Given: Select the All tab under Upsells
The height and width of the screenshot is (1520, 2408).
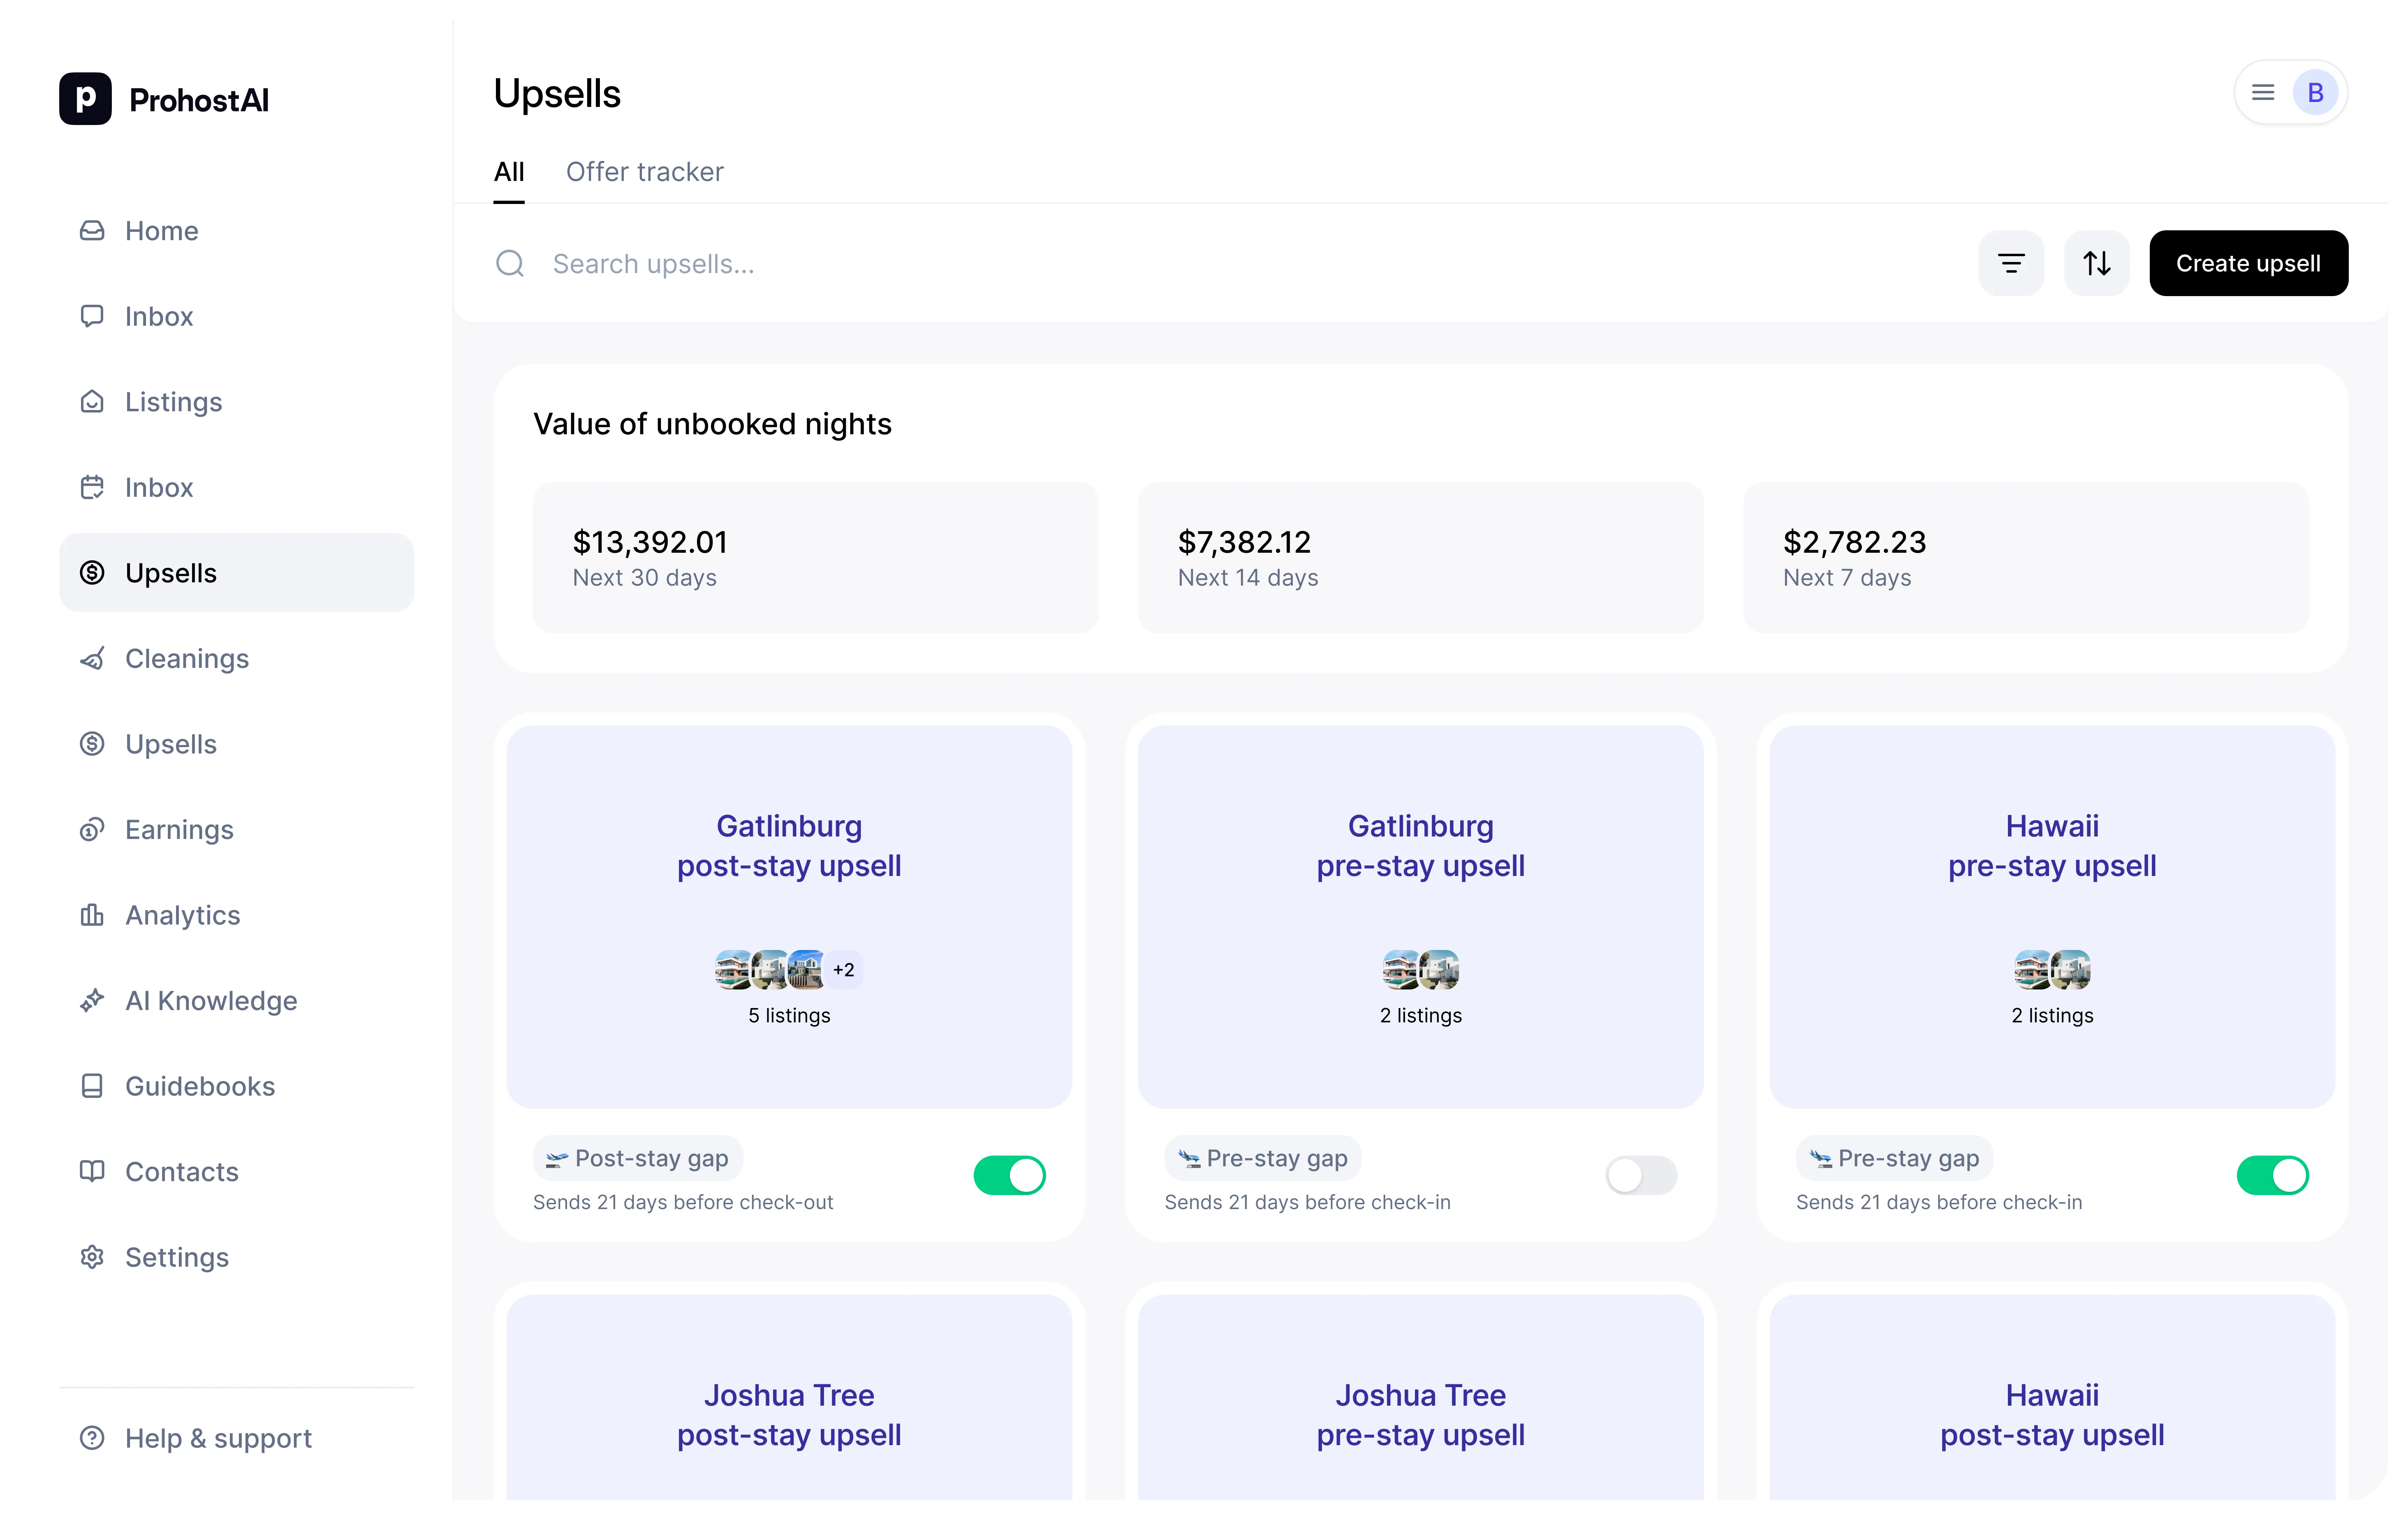Looking at the screenshot, I should (510, 171).
